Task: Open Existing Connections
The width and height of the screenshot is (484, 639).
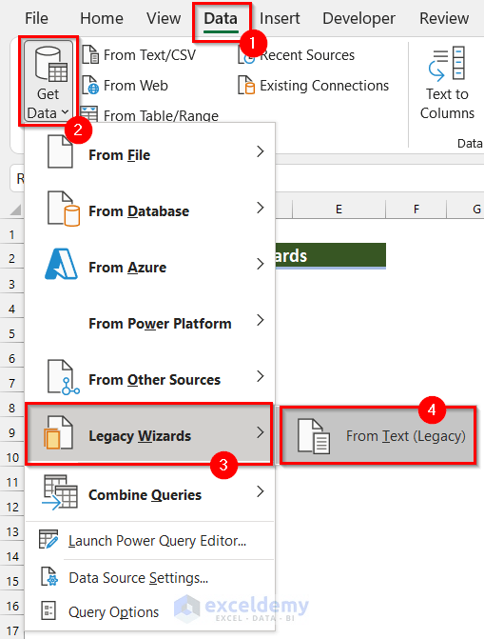Action: point(324,86)
